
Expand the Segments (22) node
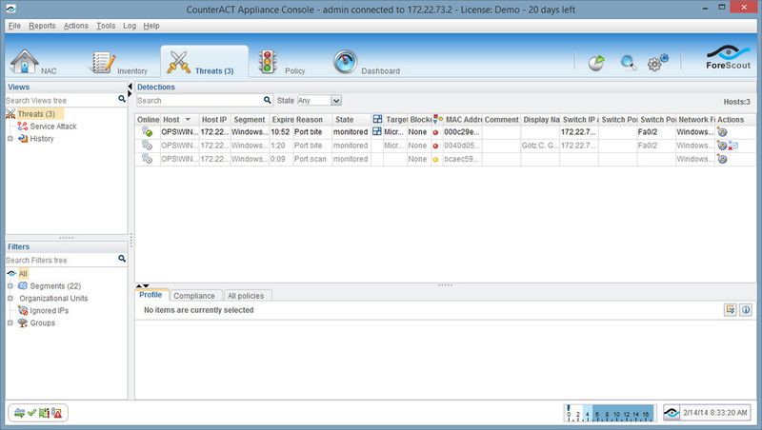pyautogui.click(x=10, y=285)
